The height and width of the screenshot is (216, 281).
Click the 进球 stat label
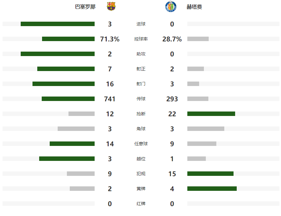(x=141, y=24)
